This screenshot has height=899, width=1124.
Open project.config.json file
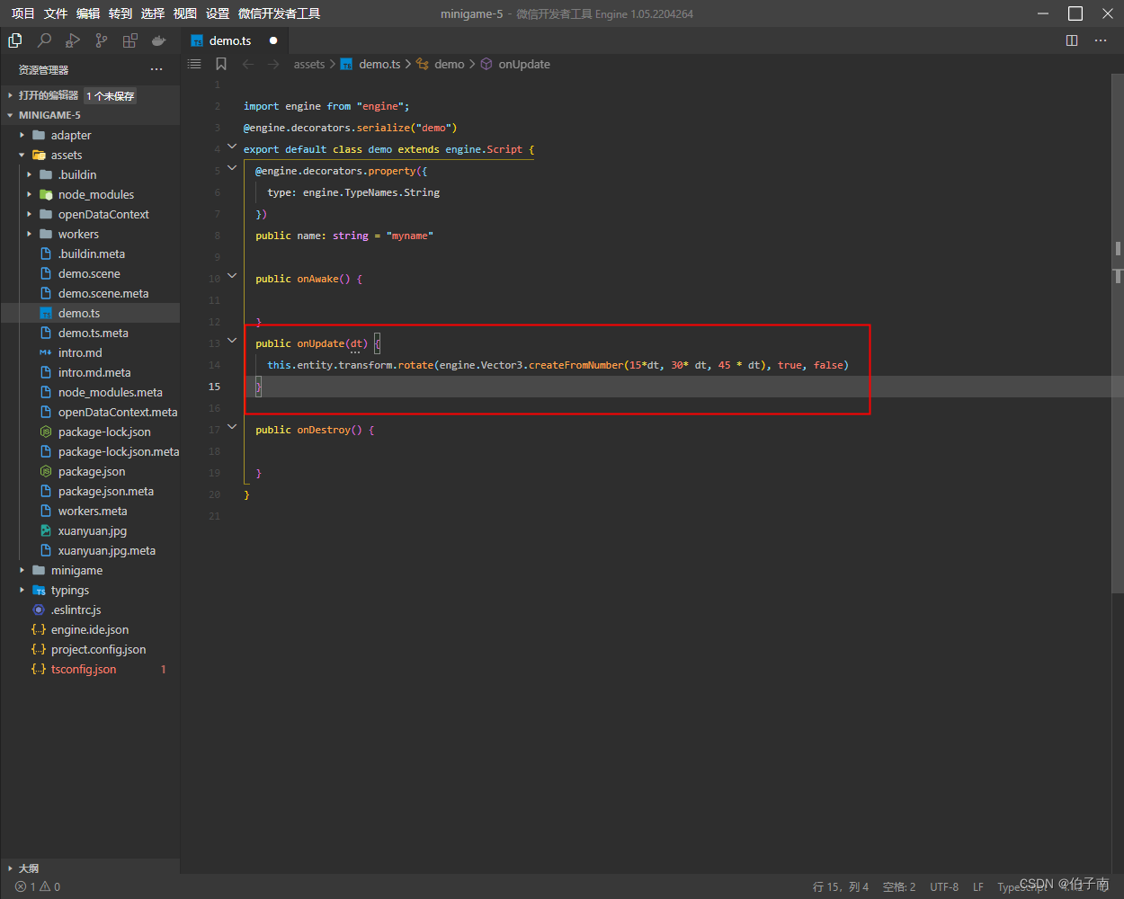coord(90,649)
